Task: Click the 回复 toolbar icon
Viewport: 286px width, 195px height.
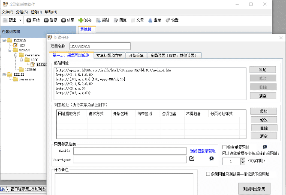Action: click(116, 20)
